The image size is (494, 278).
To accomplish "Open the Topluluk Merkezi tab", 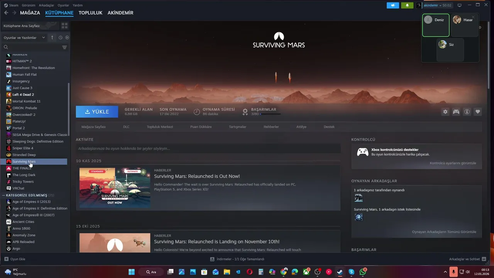I will [x=160, y=127].
